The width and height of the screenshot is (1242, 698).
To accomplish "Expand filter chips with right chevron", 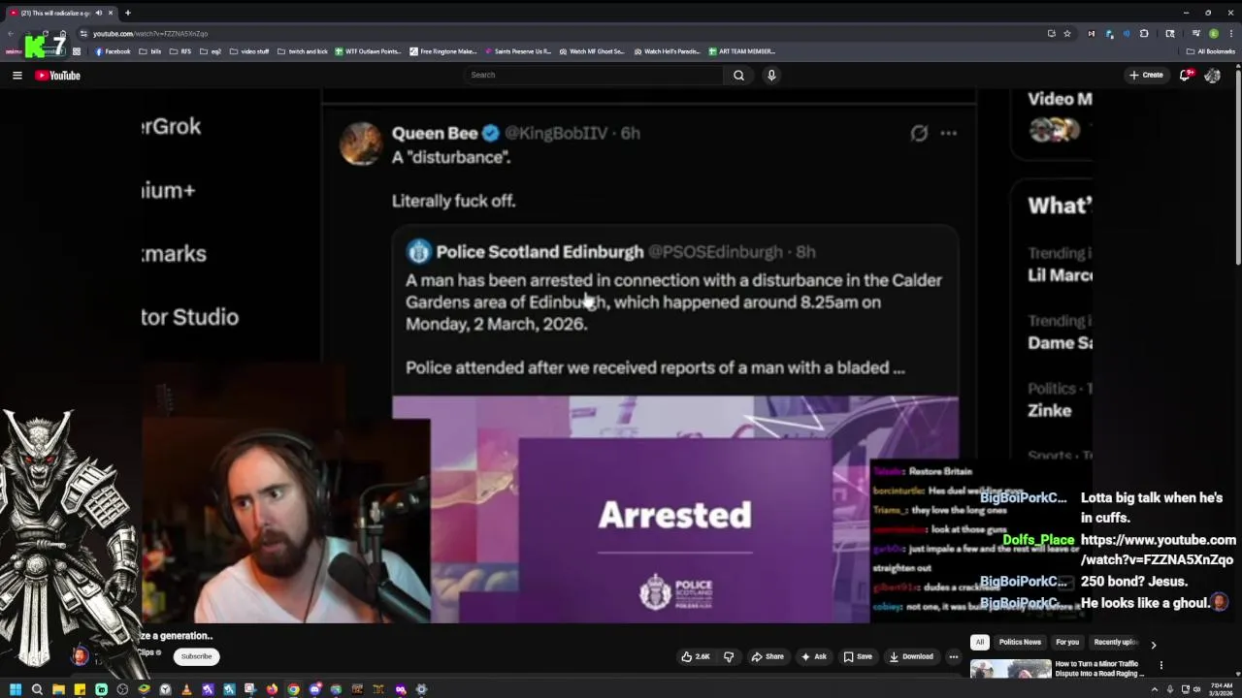I will 1153,644.
